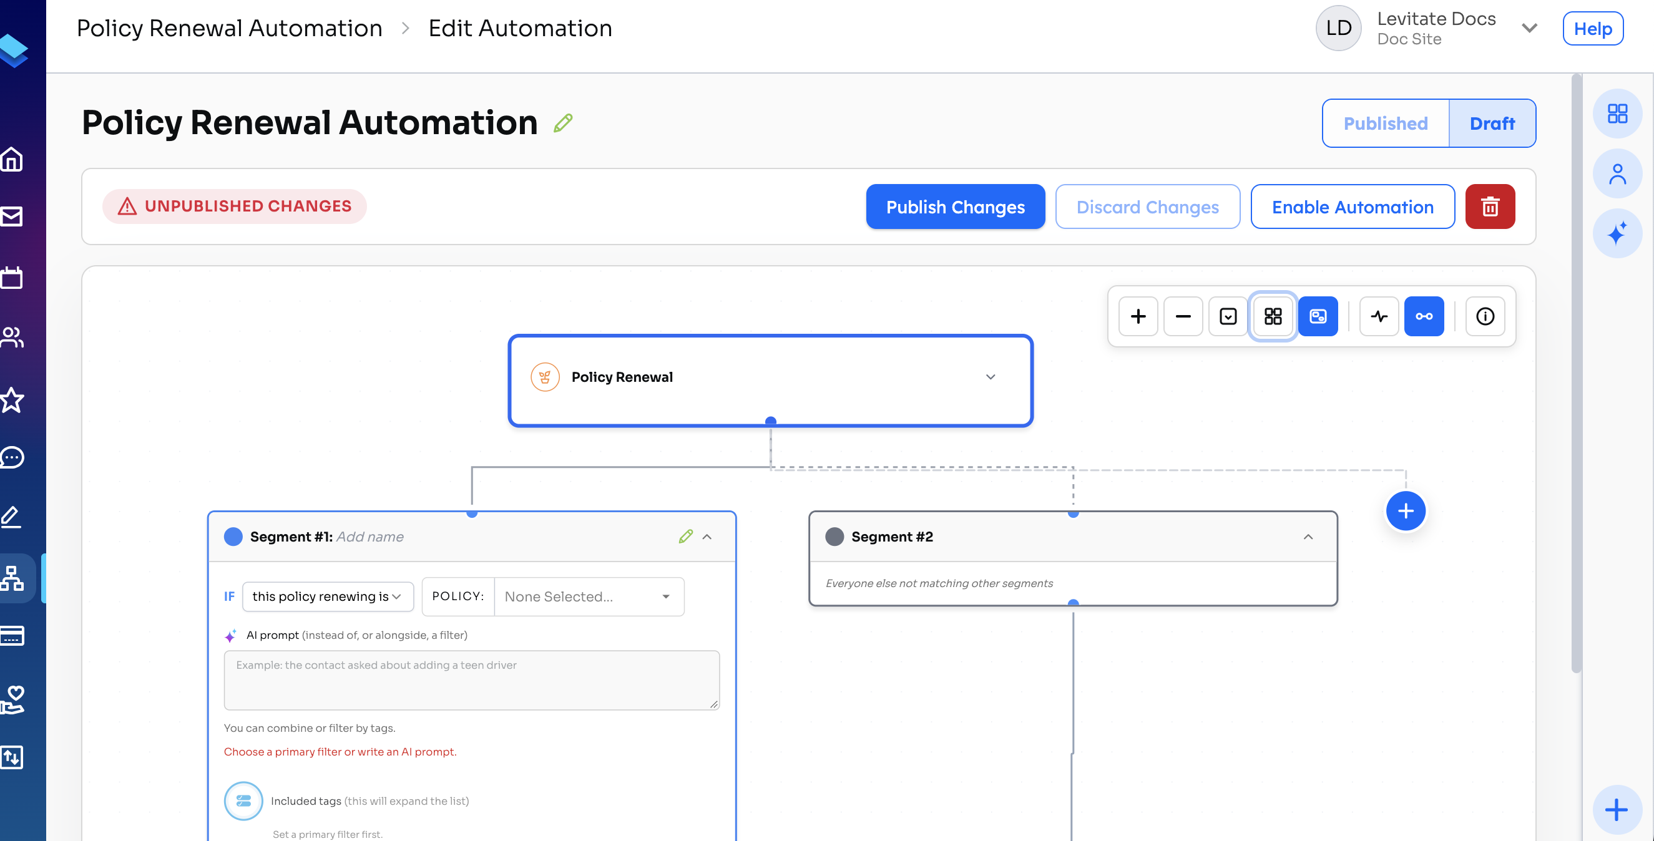Click the zoom in plus canvas tool
1654x841 pixels.
(x=1138, y=316)
